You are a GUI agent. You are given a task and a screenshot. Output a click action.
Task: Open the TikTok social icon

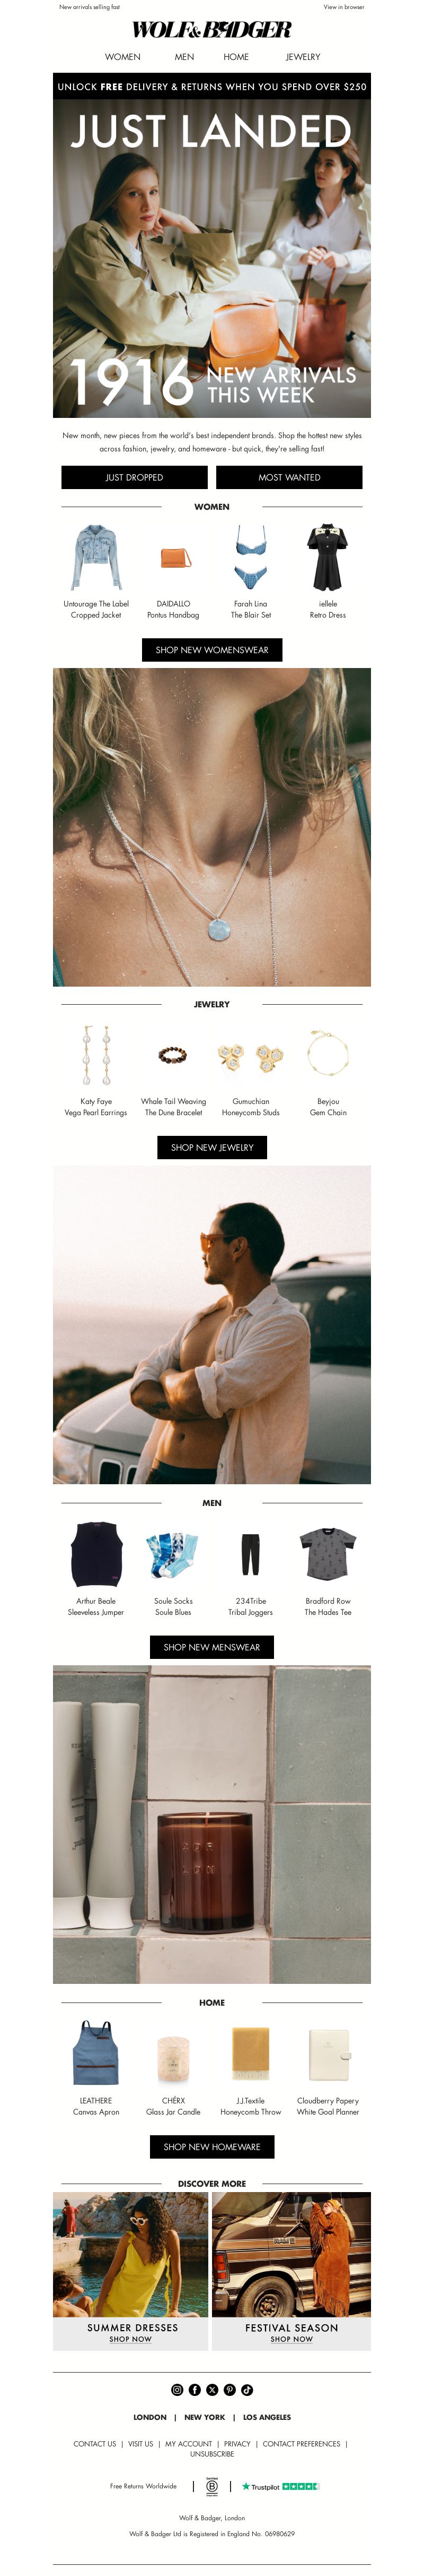pyautogui.click(x=246, y=2390)
